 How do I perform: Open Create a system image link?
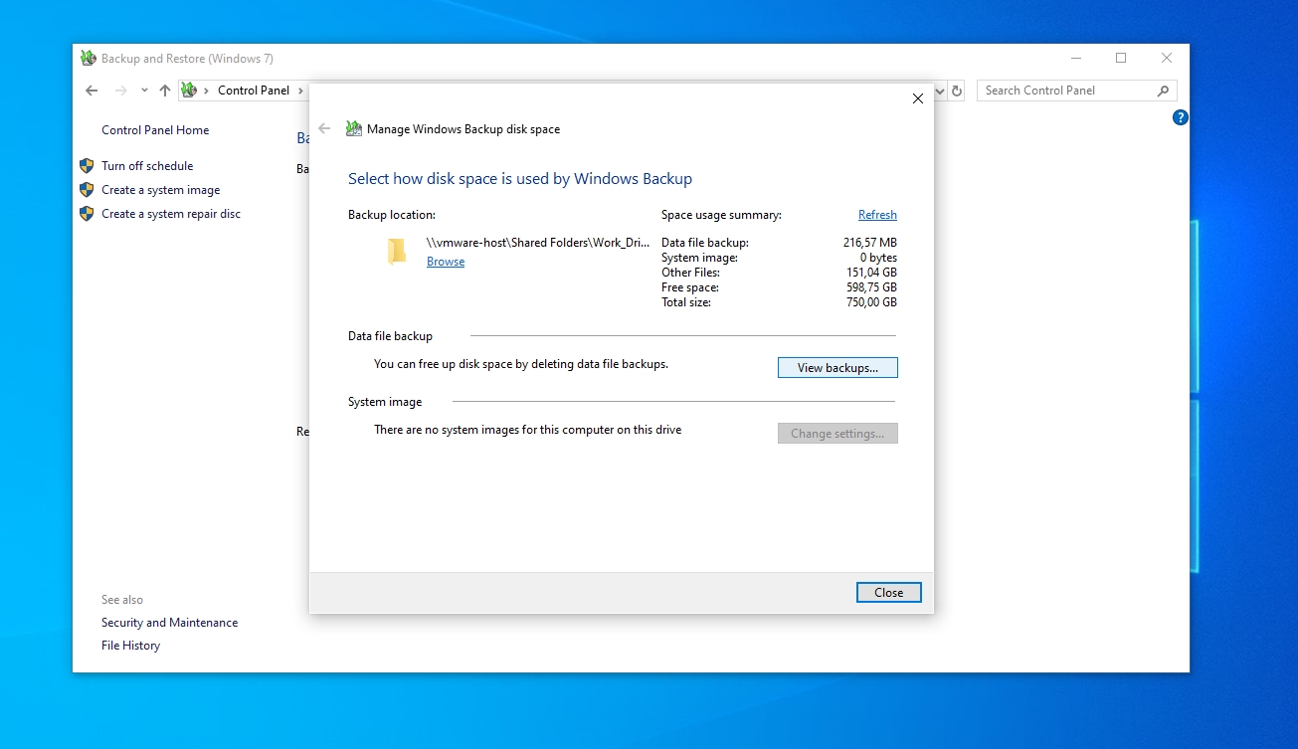pyautogui.click(x=161, y=190)
